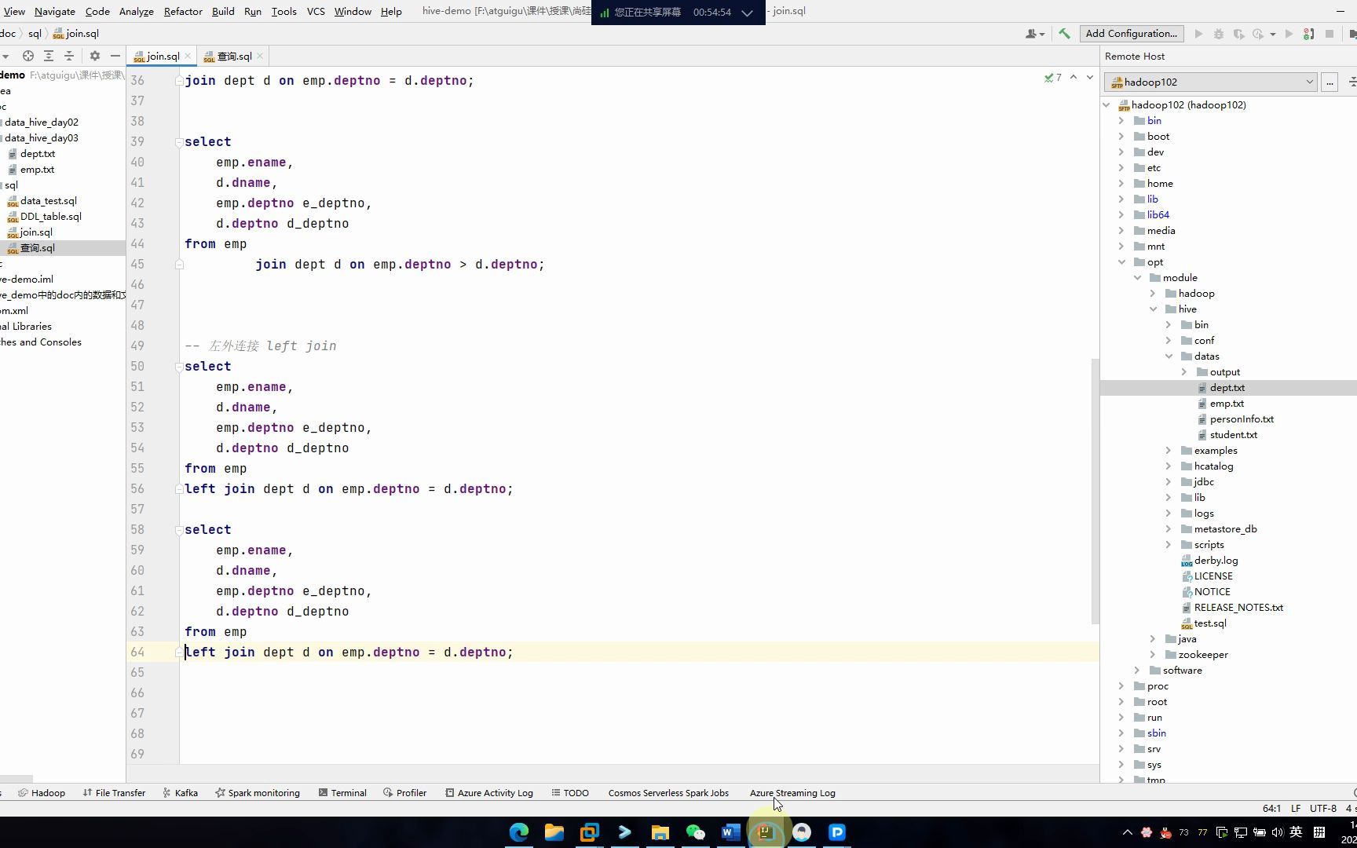Click the Remote Host browse ellipsis button
The width and height of the screenshot is (1357, 848).
[x=1330, y=82]
